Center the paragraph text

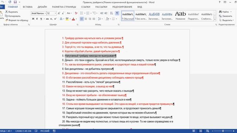(86, 19)
